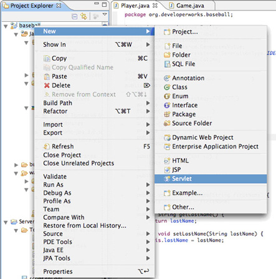Choose Restore from Local History...
The height and width of the screenshot is (279, 276).
(x=94, y=225)
